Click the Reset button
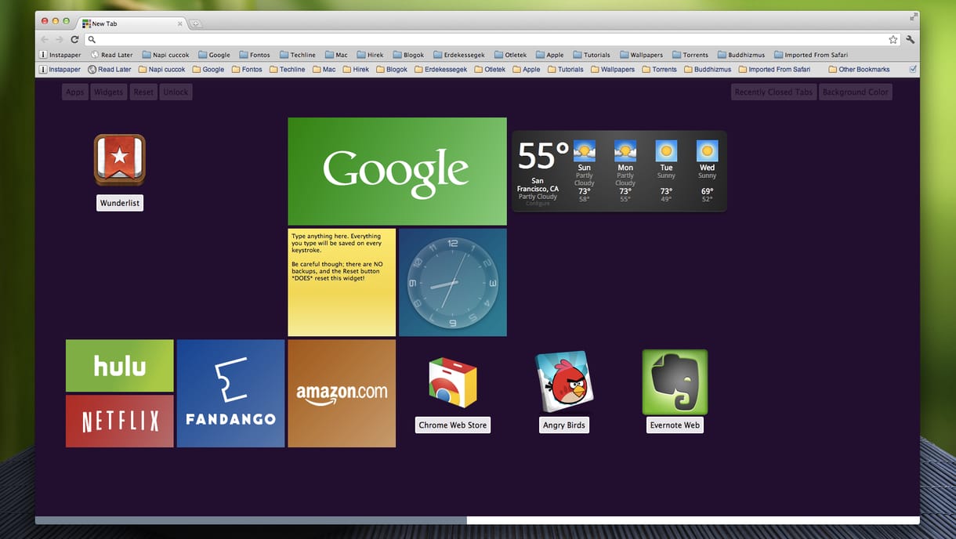 click(x=143, y=92)
